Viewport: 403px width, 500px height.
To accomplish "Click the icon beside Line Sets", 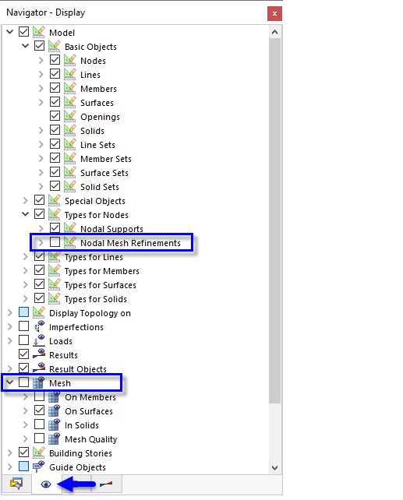I will (x=70, y=144).
